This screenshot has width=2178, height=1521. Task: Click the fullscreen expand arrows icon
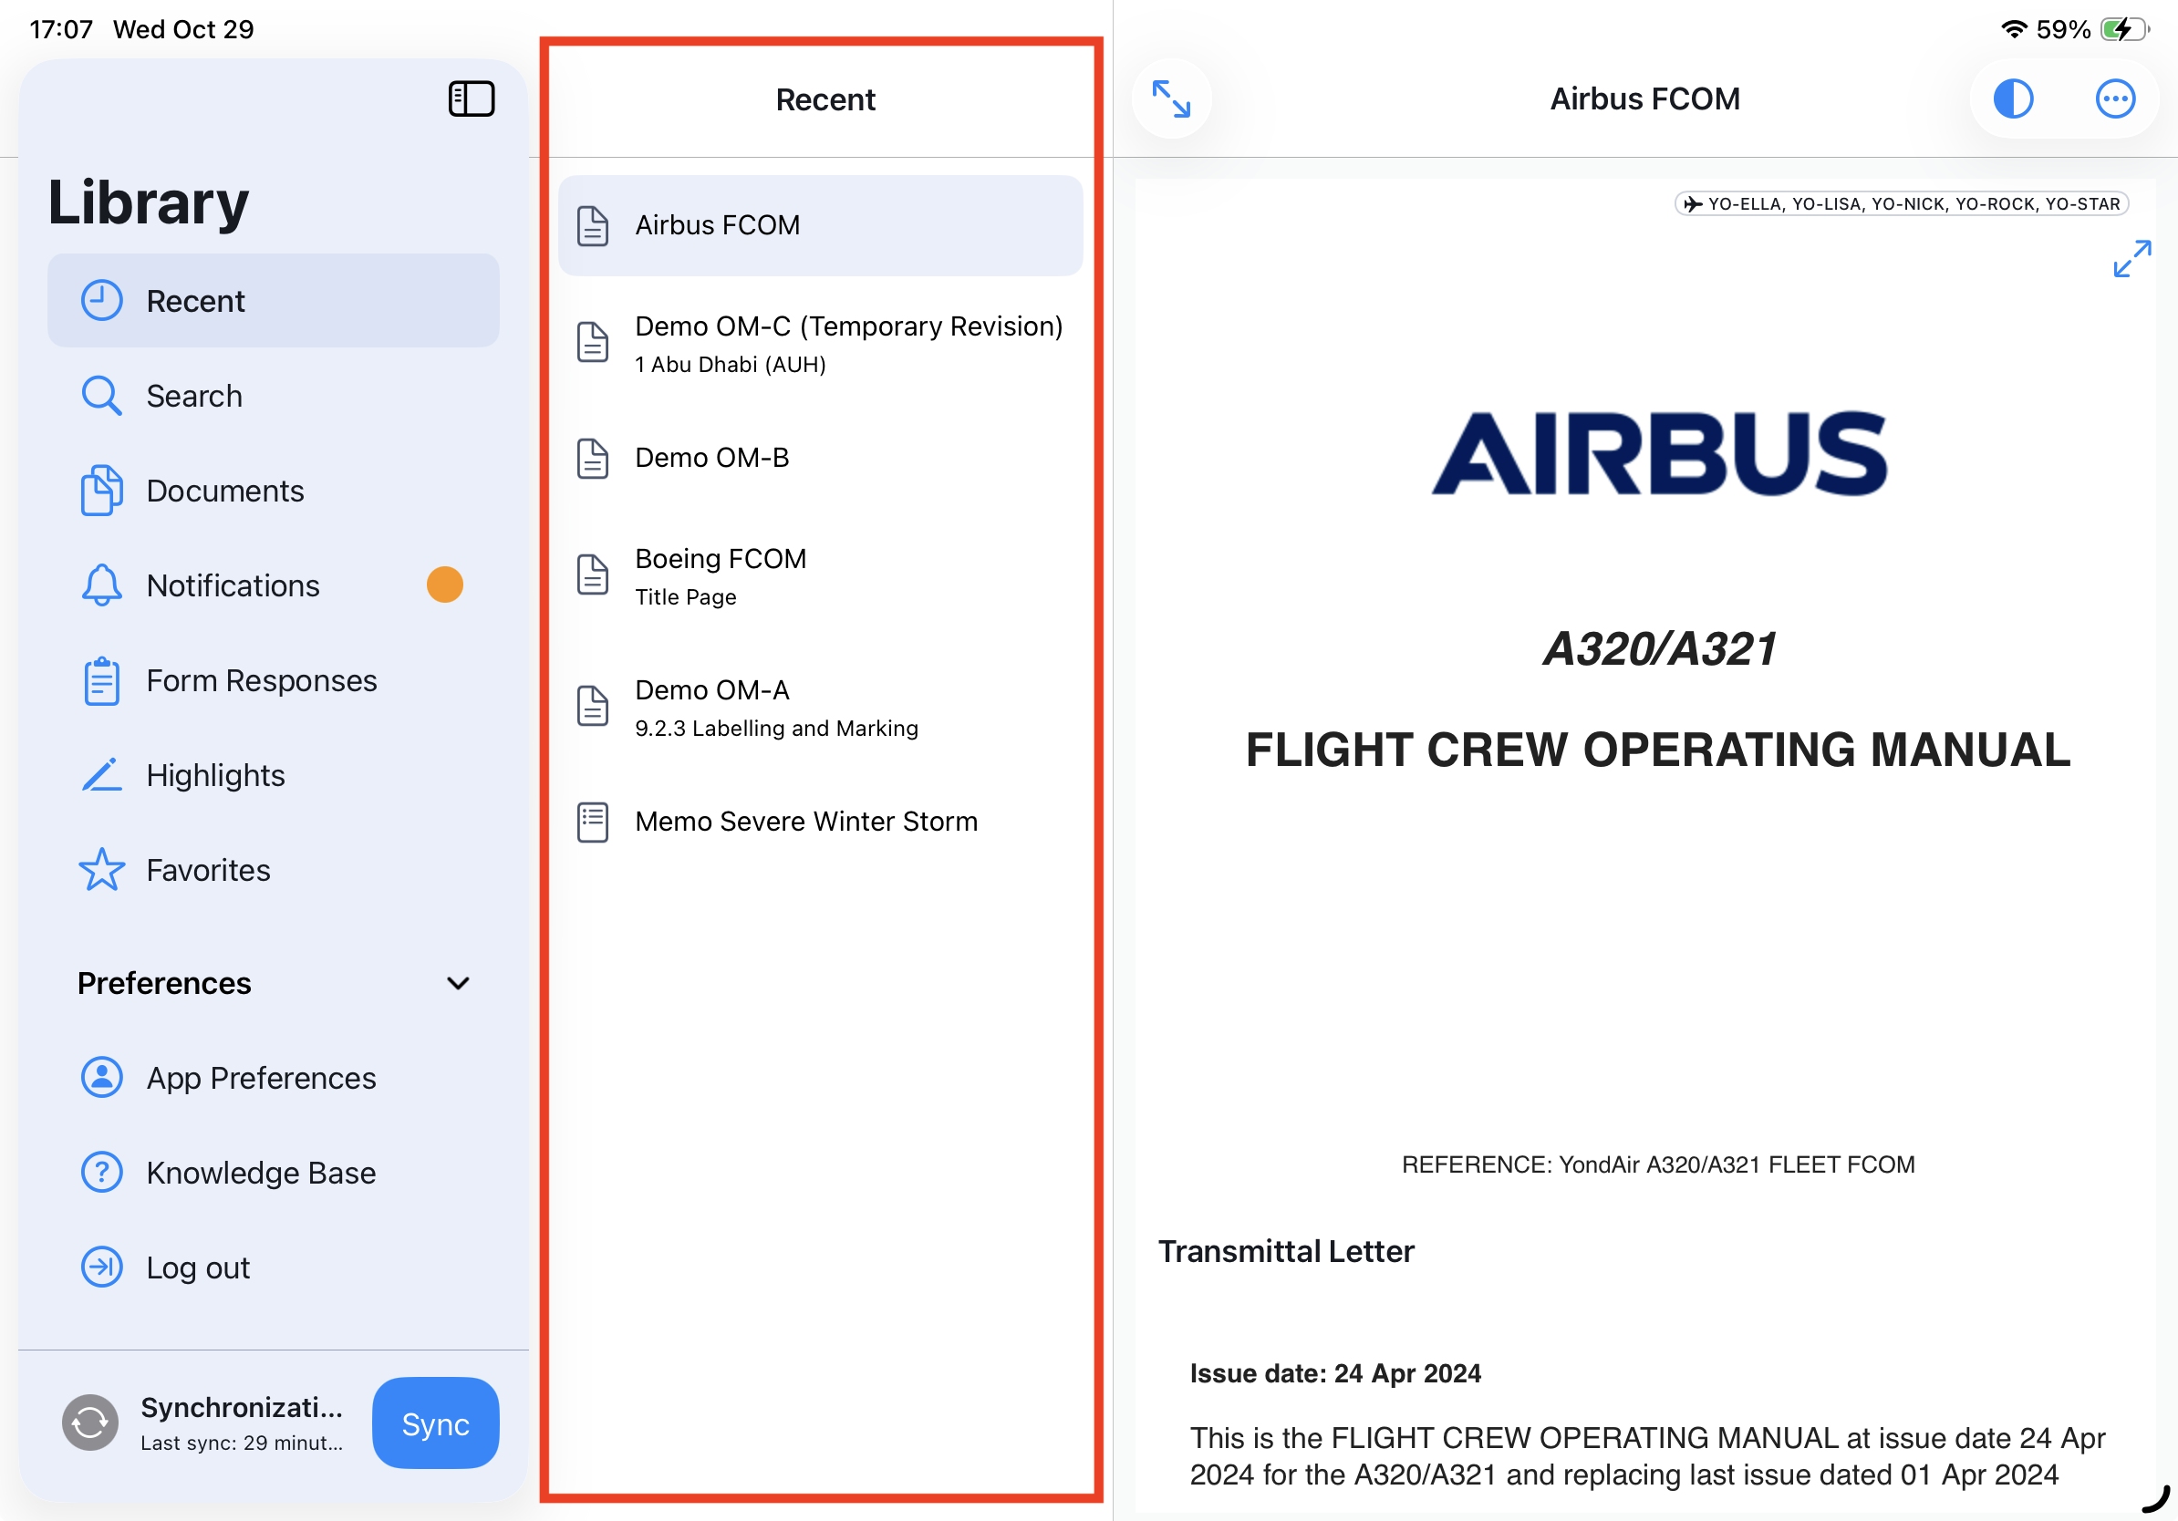1170,98
